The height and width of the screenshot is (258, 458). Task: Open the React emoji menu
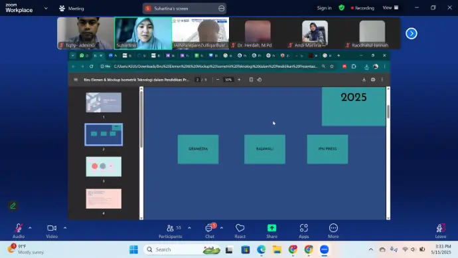(x=240, y=231)
